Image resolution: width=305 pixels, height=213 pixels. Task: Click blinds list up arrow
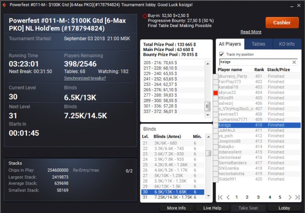tap(208, 137)
